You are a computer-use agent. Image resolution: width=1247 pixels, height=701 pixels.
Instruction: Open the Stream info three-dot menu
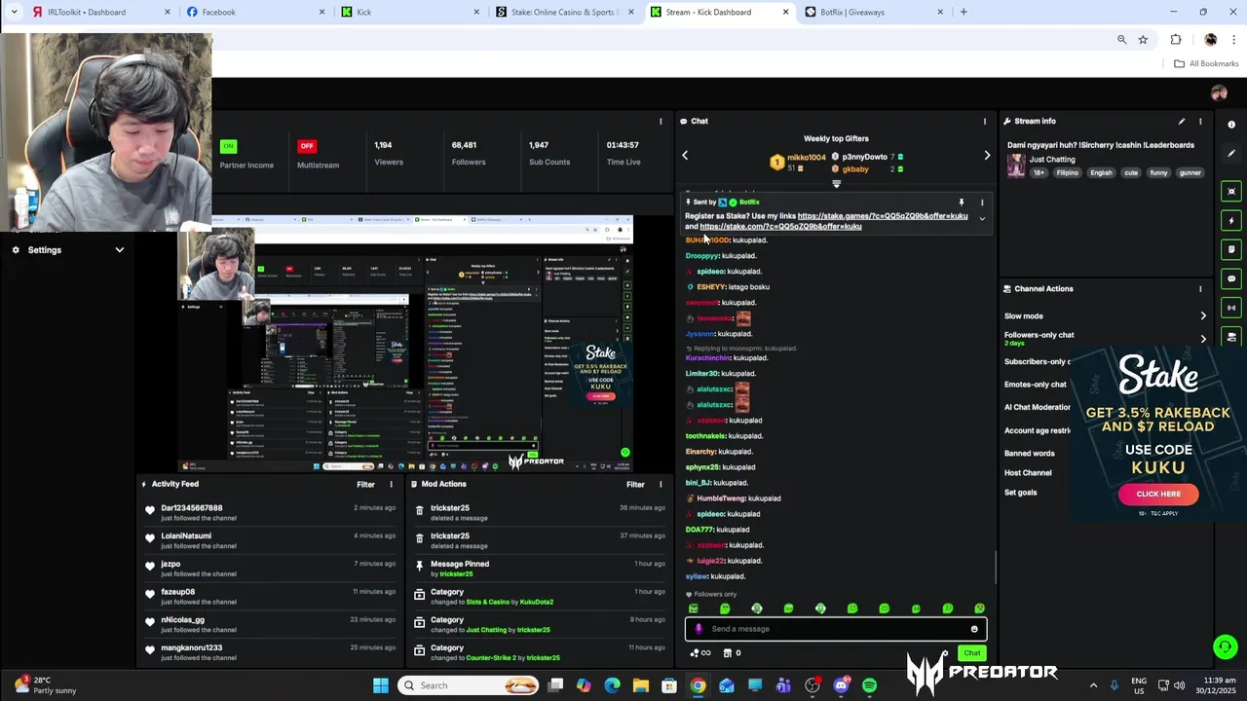(x=1200, y=122)
